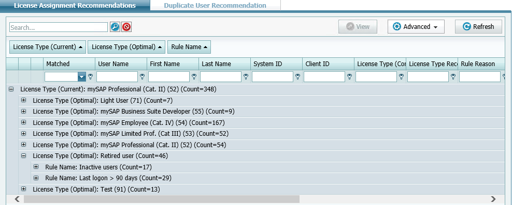Open the Advanced dropdown menu
The image size is (512, 205).
(416, 27)
